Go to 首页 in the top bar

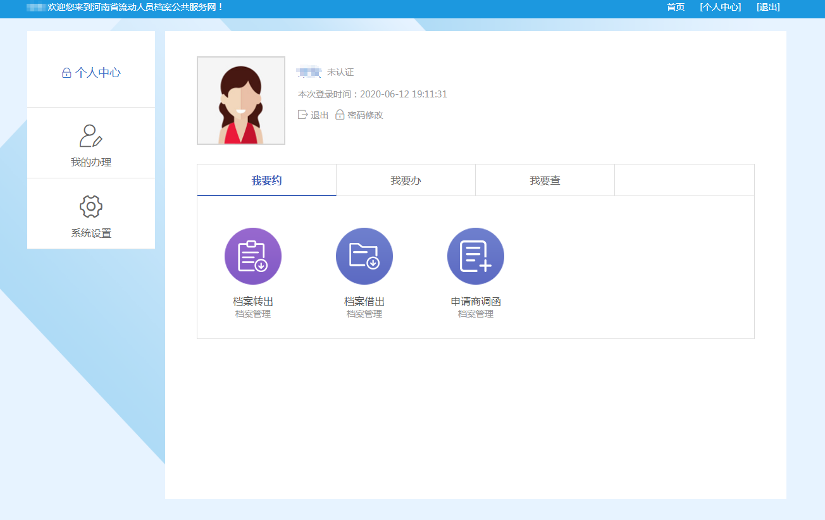coord(676,7)
